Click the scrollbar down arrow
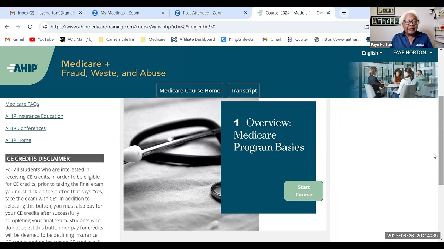This screenshot has height=249, width=444. [x=441, y=239]
